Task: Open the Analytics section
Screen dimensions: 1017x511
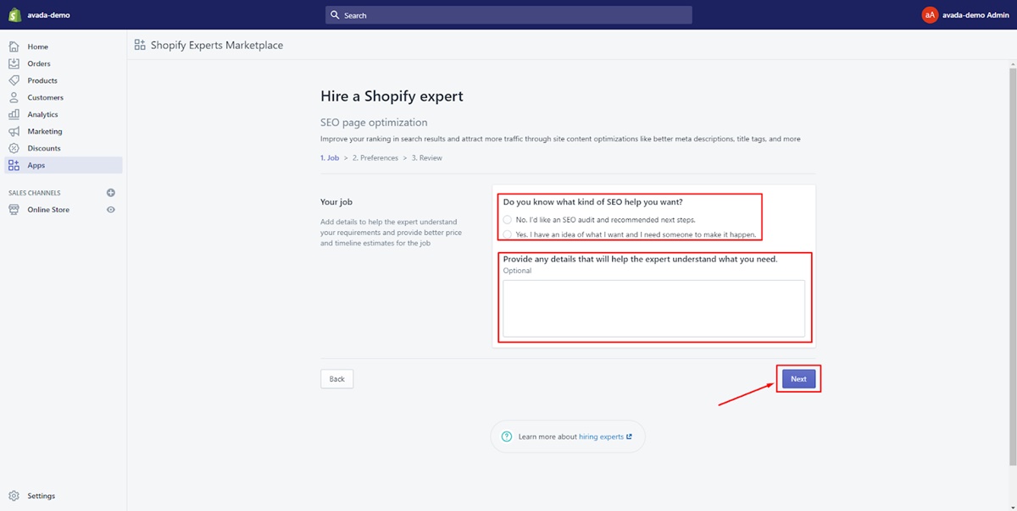Action: (42, 114)
